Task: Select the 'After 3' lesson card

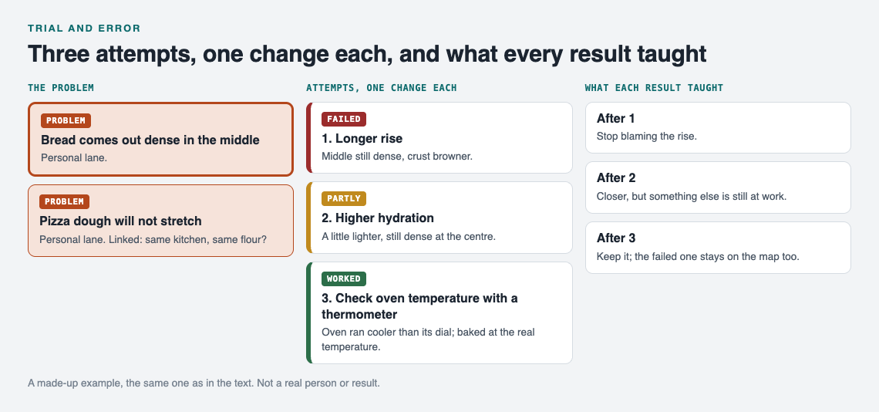Action: click(x=718, y=248)
